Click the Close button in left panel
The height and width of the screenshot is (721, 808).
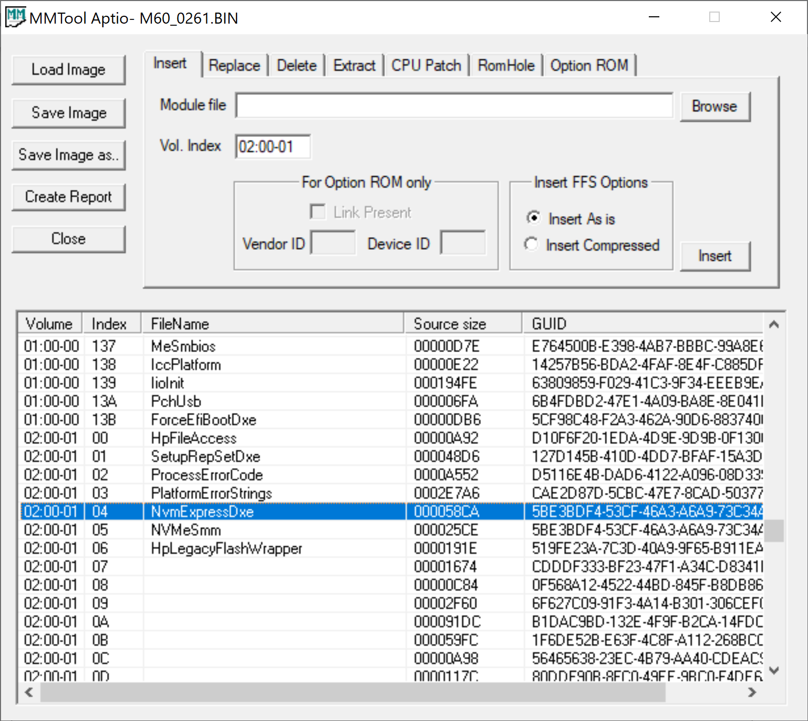click(68, 239)
